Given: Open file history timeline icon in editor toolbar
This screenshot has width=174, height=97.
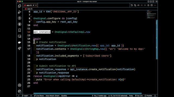Looking at the screenshot, I should 132,5.
